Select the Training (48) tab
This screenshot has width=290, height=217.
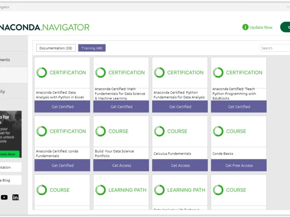92,48
